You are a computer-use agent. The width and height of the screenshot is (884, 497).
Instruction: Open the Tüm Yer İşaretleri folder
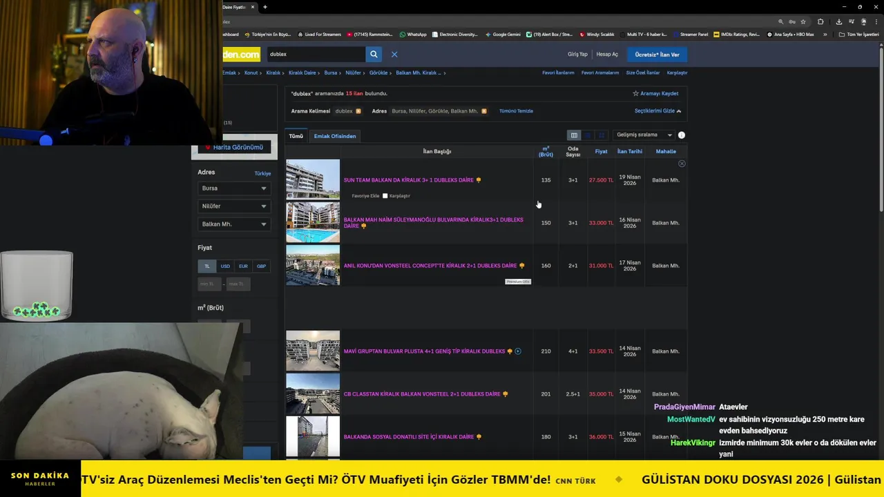pos(858,34)
